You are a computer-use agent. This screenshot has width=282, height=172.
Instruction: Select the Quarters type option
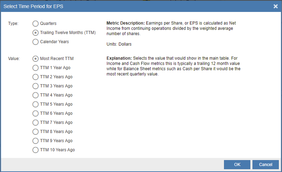(36, 24)
